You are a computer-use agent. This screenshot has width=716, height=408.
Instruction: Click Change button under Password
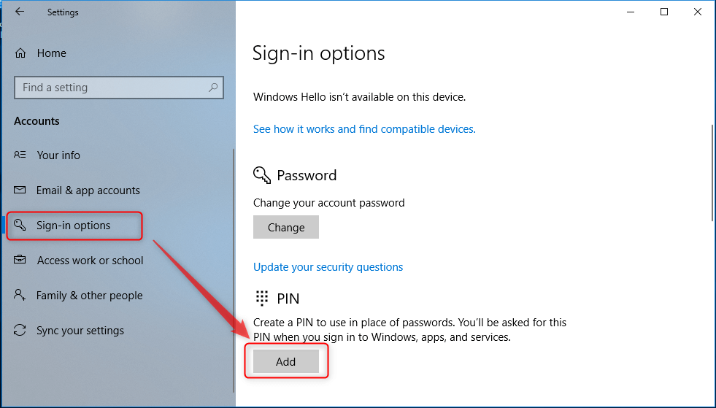pos(286,227)
